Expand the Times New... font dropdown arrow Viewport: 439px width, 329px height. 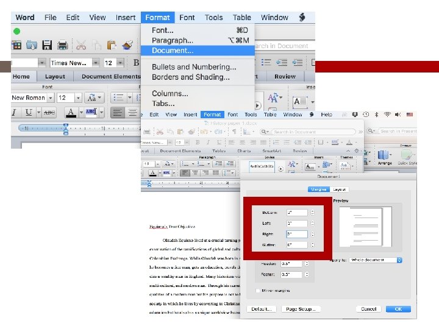point(96,63)
